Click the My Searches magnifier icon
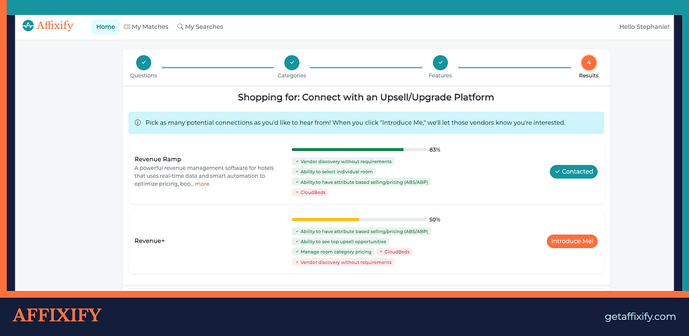This screenshot has height=336, width=689. click(180, 27)
